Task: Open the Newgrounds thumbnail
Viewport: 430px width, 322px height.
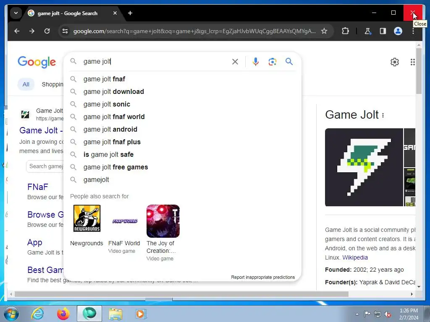Action: coord(87,218)
